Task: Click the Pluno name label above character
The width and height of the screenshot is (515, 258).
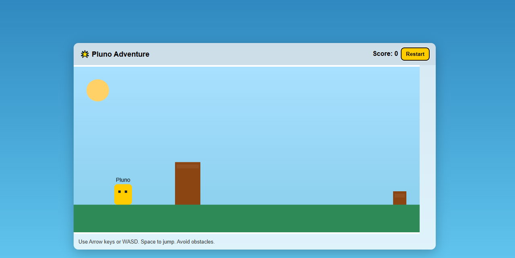Action: point(123,180)
